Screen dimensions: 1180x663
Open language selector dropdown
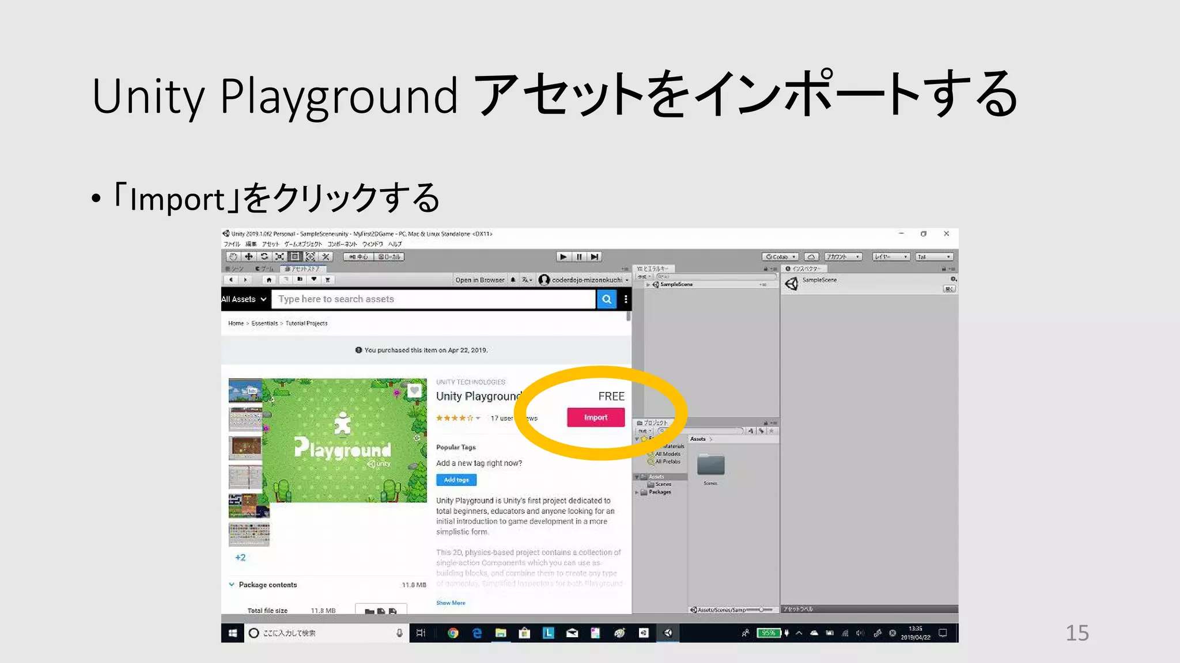[527, 280]
